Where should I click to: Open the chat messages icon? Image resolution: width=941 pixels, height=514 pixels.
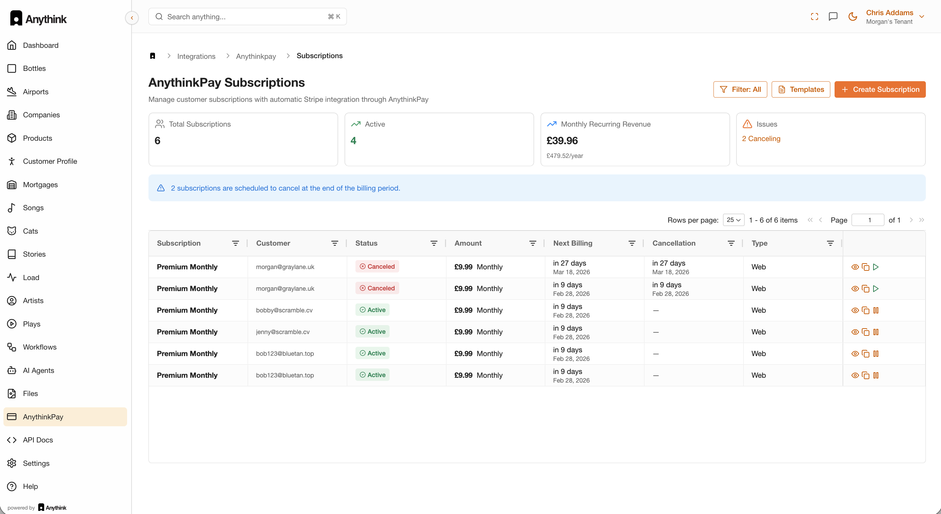(833, 17)
